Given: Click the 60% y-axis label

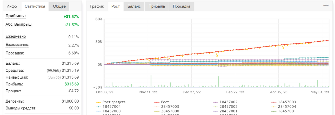Looking at the screenshot, I should pyautogui.click(x=99, y=19).
